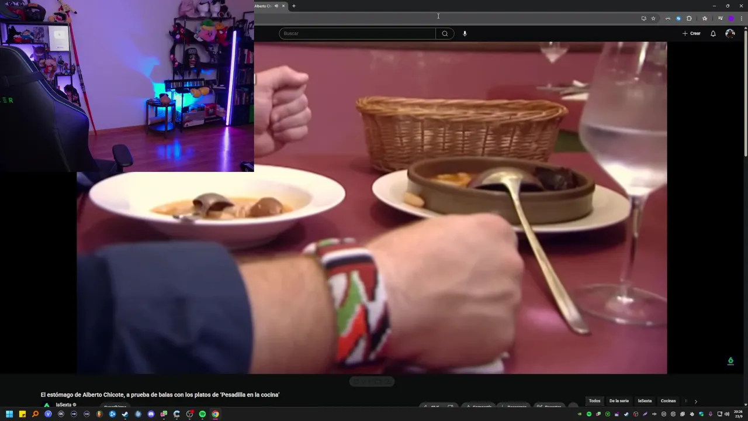This screenshot has width=748, height=421.
Task: Open the microphone tray icon
Action: [710, 414]
